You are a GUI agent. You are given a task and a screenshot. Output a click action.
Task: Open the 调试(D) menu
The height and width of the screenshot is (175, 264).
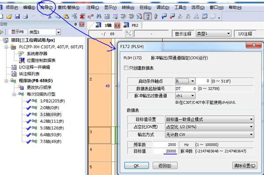tap(163, 7)
